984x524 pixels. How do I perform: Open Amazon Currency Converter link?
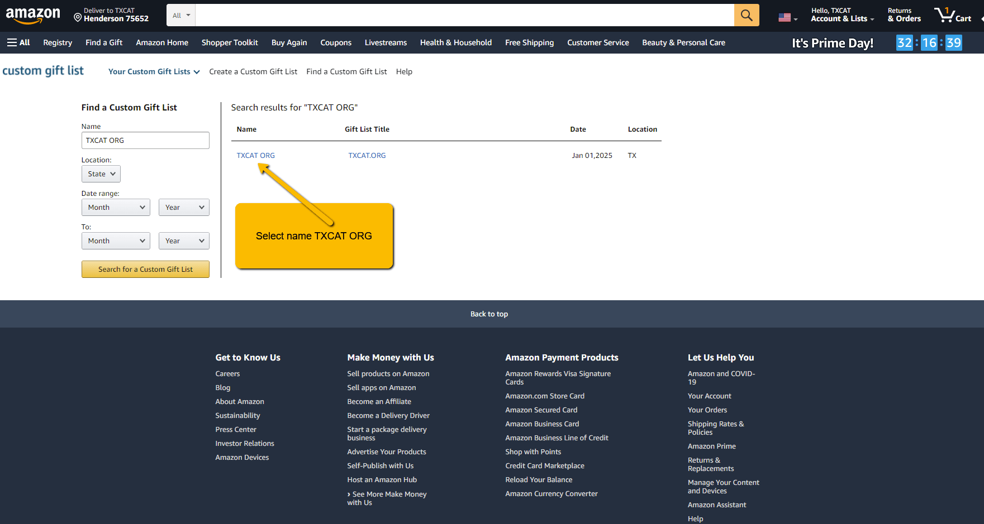click(552, 494)
